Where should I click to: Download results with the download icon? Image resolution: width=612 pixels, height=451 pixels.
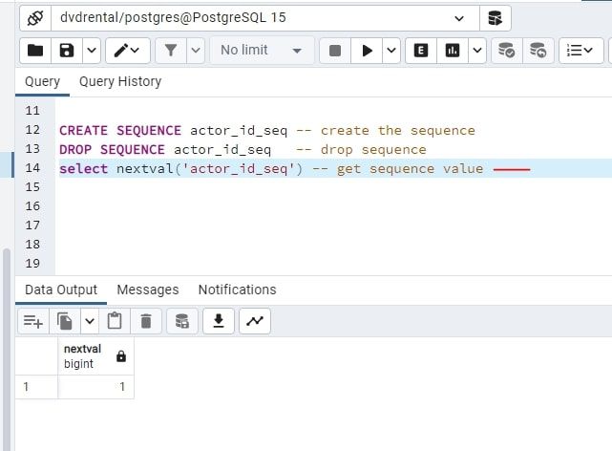point(219,321)
